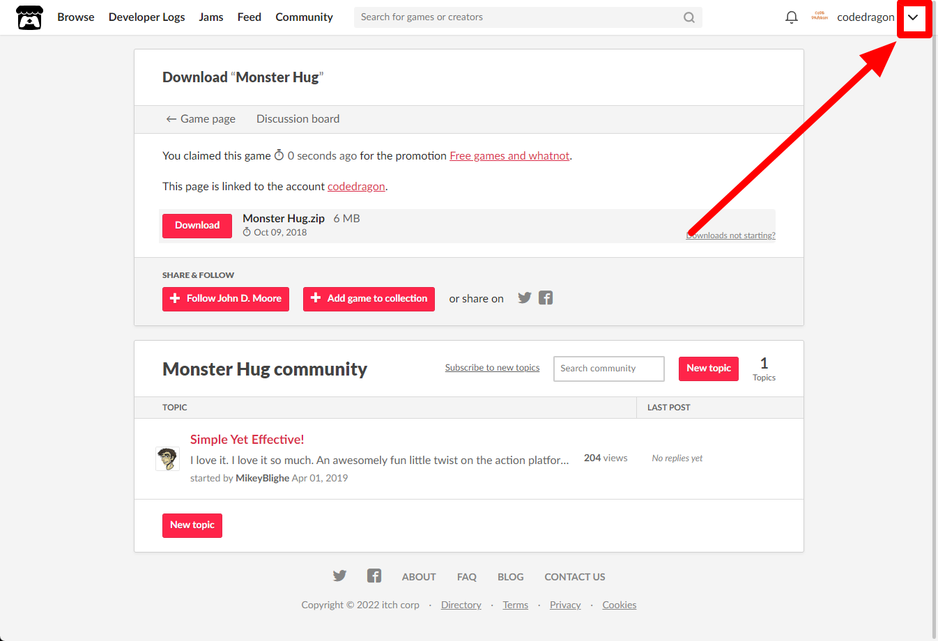
Task: Open the Community menu item
Action: pos(304,17)
